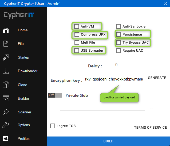Select the Startup key icon

(x=6, y=57)
